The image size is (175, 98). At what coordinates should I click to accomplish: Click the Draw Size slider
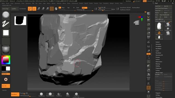coord(106,10)
